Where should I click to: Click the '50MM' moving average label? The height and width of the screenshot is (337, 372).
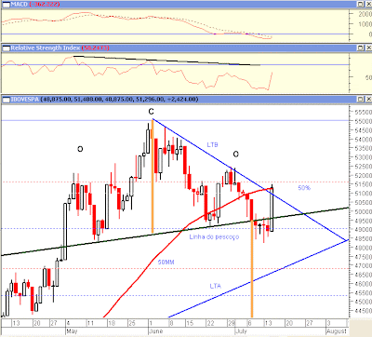coord(166,263)
